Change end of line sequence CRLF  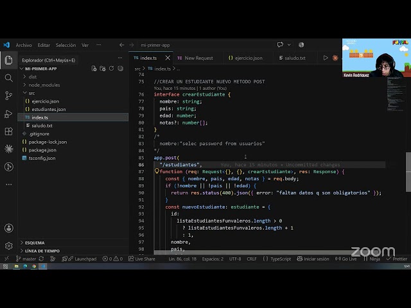(252, 259)
